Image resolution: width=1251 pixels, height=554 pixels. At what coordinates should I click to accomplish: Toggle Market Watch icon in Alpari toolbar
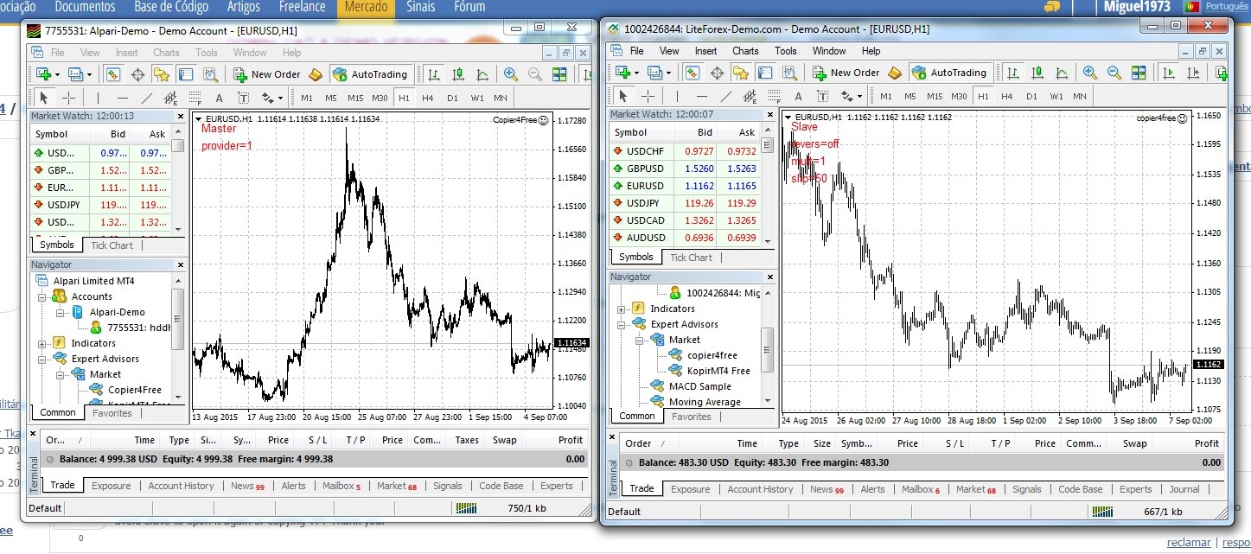(x=112, y=74)
